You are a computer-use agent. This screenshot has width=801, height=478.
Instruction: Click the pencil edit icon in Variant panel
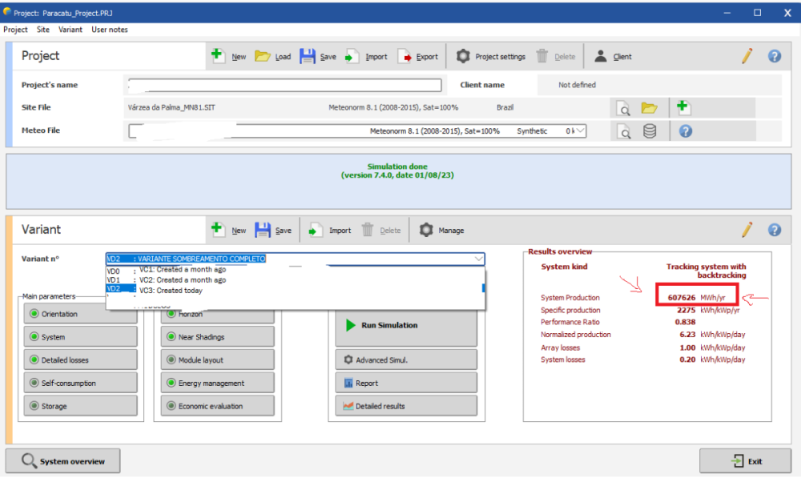747,231
